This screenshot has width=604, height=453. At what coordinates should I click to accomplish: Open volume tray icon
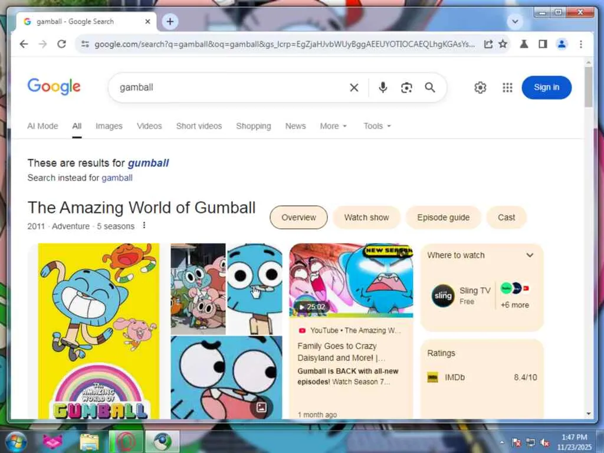click(544, 442)
